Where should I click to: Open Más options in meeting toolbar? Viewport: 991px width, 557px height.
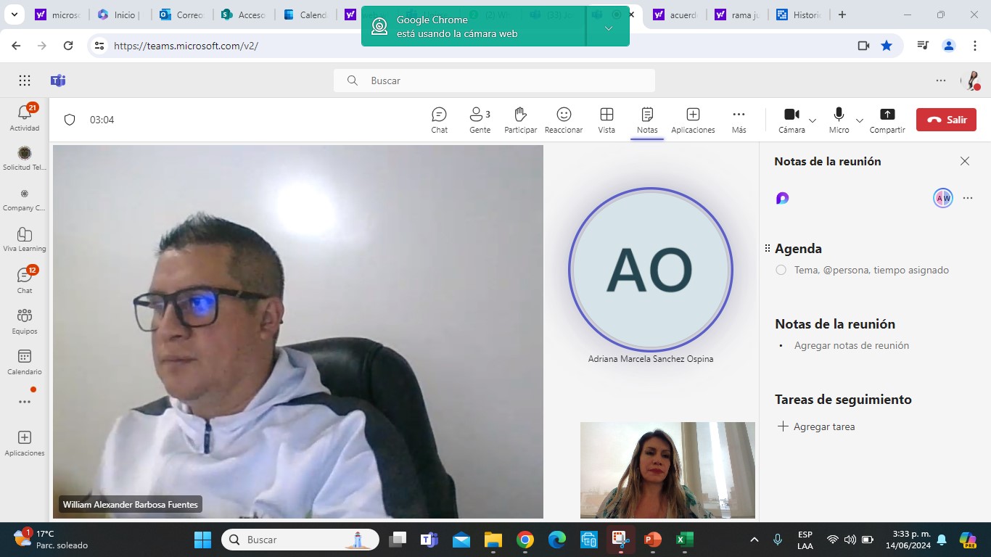point(739,120)
